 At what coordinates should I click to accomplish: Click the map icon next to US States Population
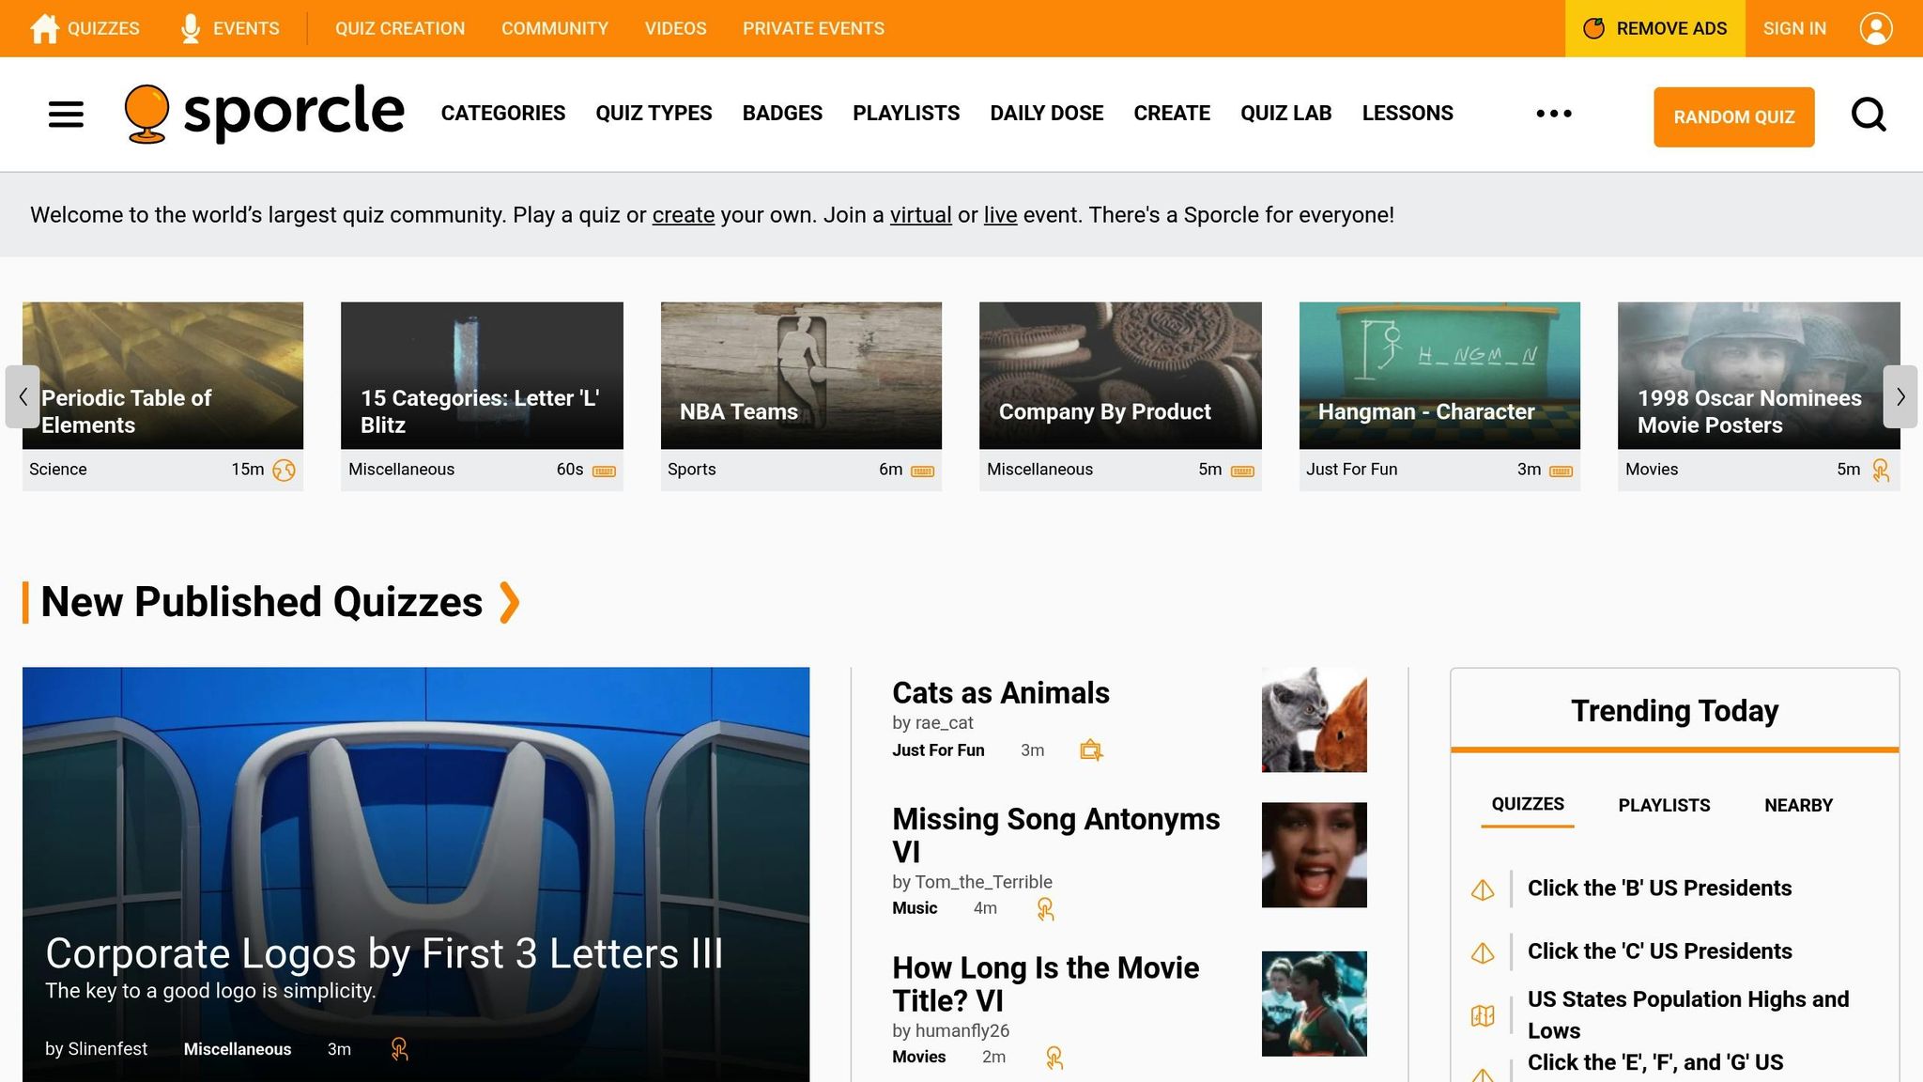1483,1015
